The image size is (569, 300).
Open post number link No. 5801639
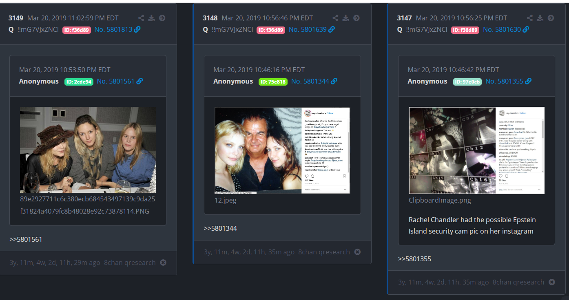(x=308, y=29)
